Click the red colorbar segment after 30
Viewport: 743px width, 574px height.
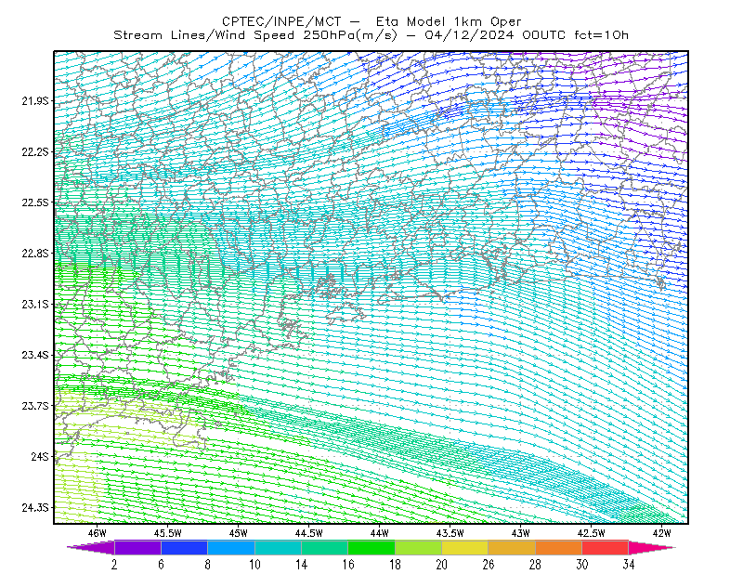tap(606, 547)
